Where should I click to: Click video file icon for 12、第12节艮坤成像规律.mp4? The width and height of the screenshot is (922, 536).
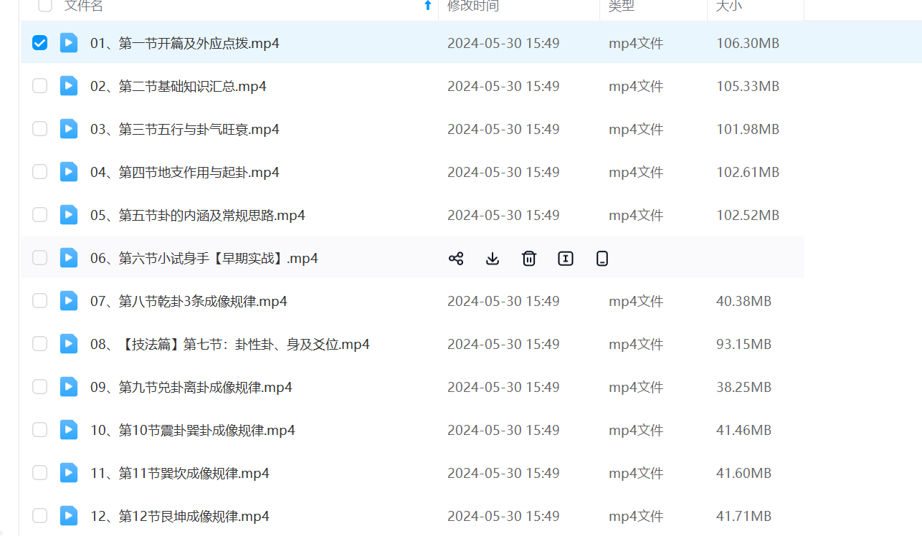coord(69,516)
